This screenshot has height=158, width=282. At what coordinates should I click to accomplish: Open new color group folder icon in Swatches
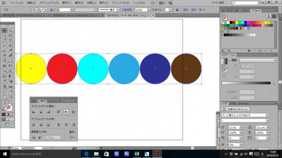coord(260,51)
